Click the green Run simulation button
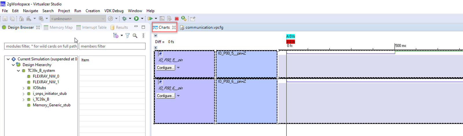 coord(136,19)
